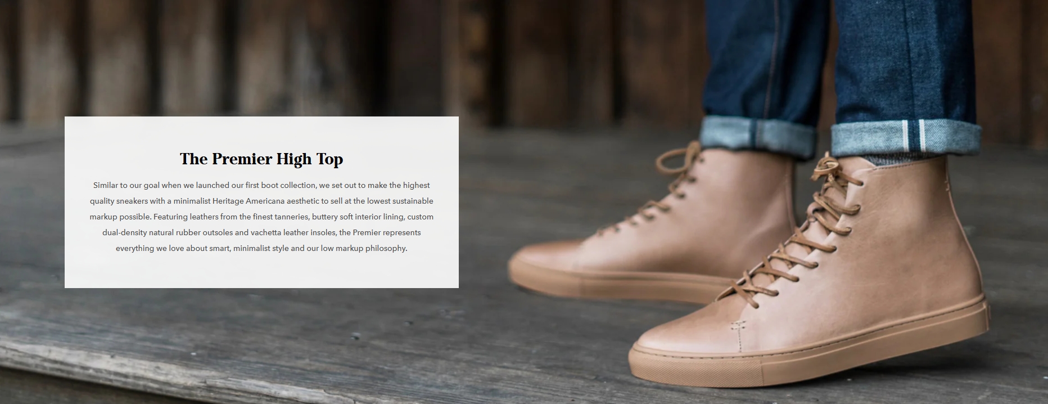The width and height of the screenshot is (1048, 404).
Task: Click "dual-density natural rubber outsoles" text
Action: coord(168,232)
